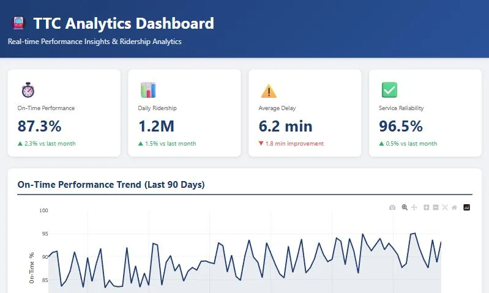Click the 1.5% vs last month change text

pyautogui.click(x=167, y=144)
